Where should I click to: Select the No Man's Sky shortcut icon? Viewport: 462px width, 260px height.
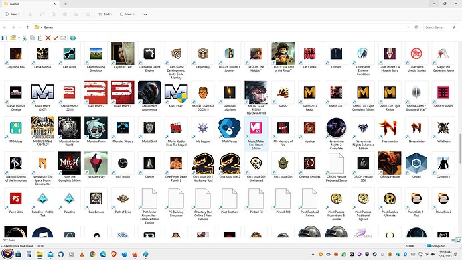[x=96, y=164]
